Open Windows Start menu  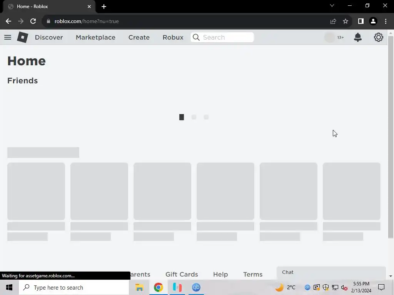tap(9, 287)
